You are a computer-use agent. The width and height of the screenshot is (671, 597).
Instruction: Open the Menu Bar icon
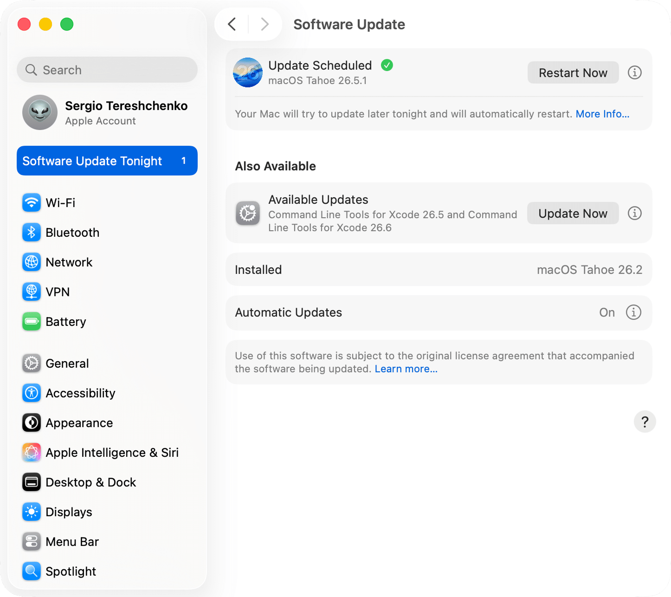point(32,542)
